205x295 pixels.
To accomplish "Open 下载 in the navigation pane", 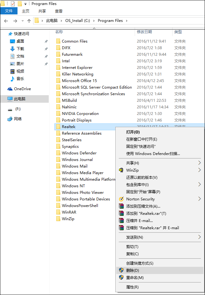I will (17, 49).
